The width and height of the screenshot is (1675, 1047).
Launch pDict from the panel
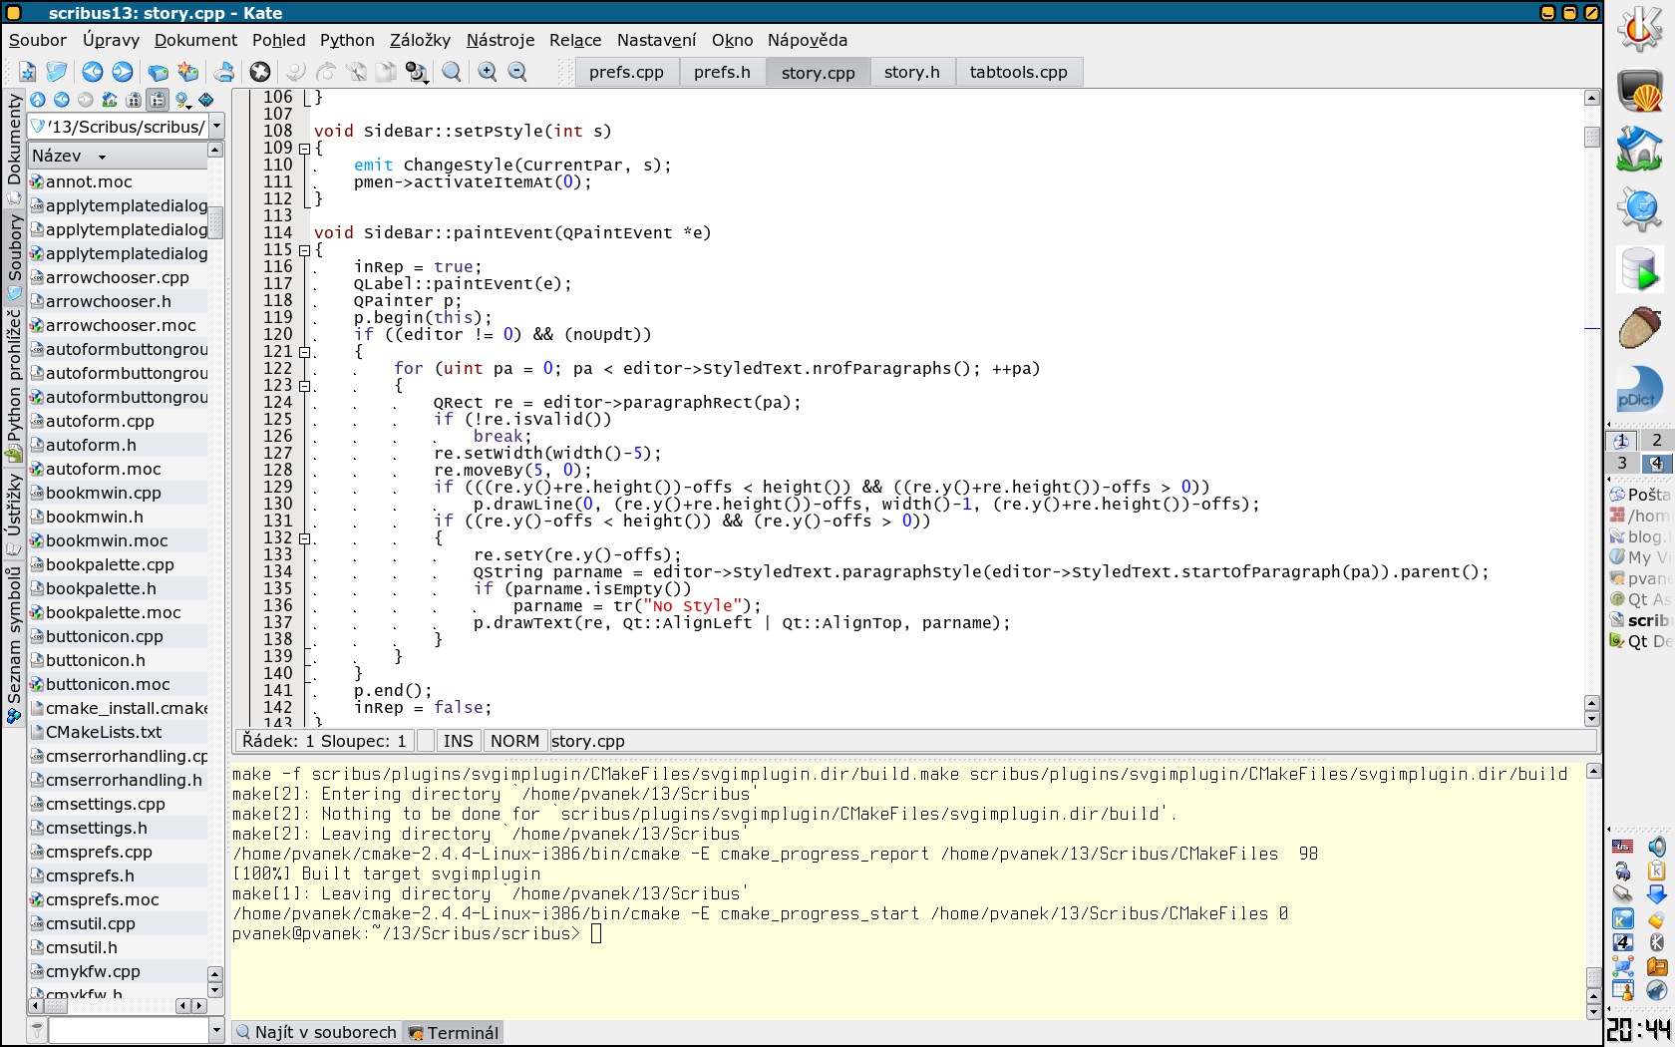(x=1640, y=389)
